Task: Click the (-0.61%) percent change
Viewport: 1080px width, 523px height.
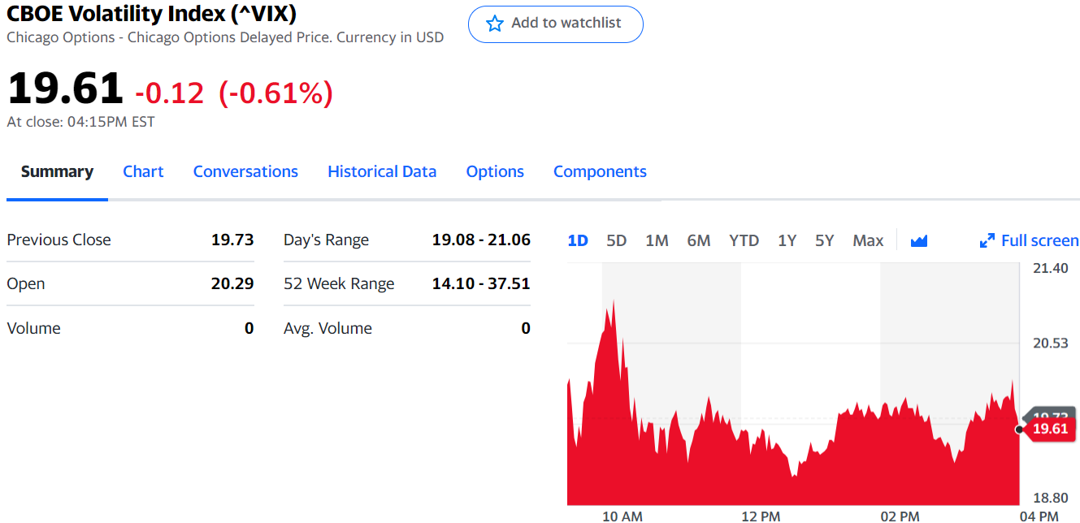Action: click(x=275, y=93)
